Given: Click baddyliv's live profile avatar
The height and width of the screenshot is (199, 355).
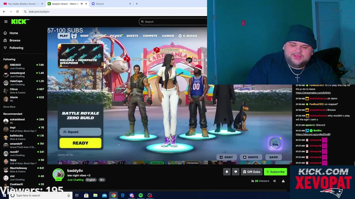Looking at the screenshot, I should point(58,174).
